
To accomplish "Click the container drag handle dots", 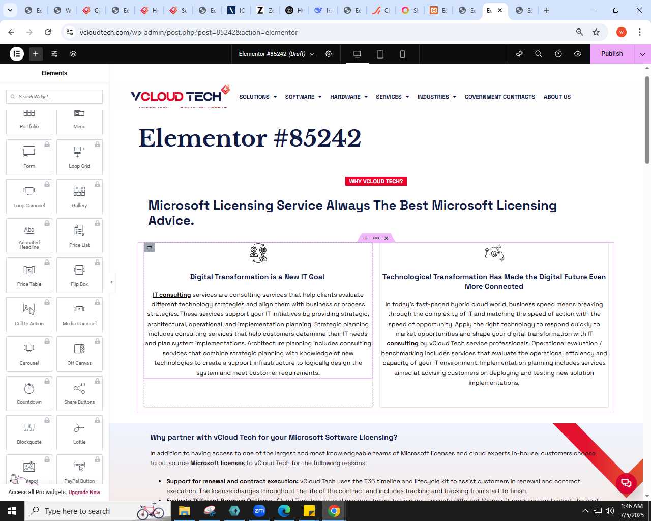I will [x=376, y=238].
